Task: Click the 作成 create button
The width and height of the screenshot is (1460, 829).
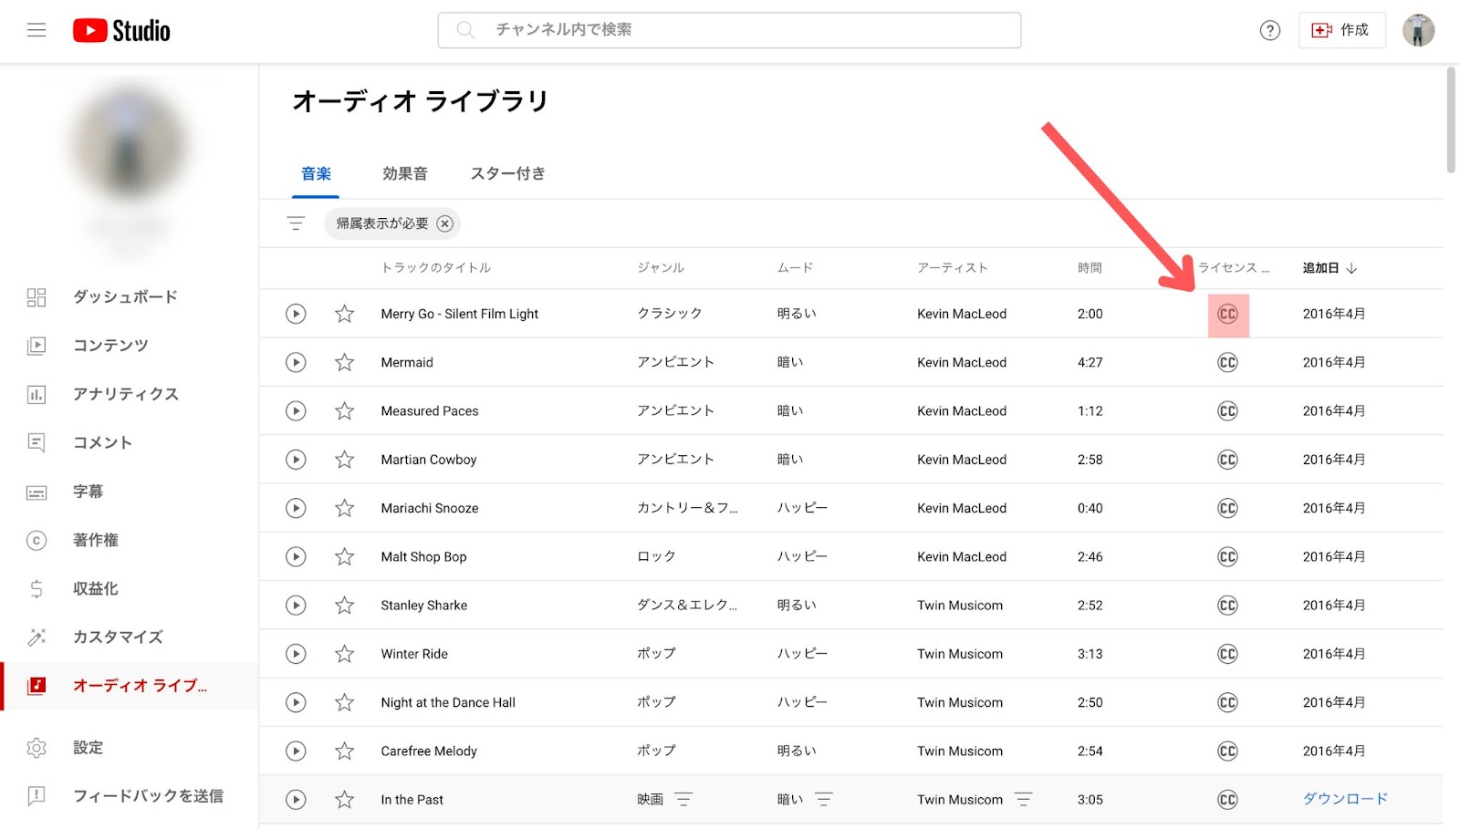Action: pyautogui.click(x=1341, y=30)
